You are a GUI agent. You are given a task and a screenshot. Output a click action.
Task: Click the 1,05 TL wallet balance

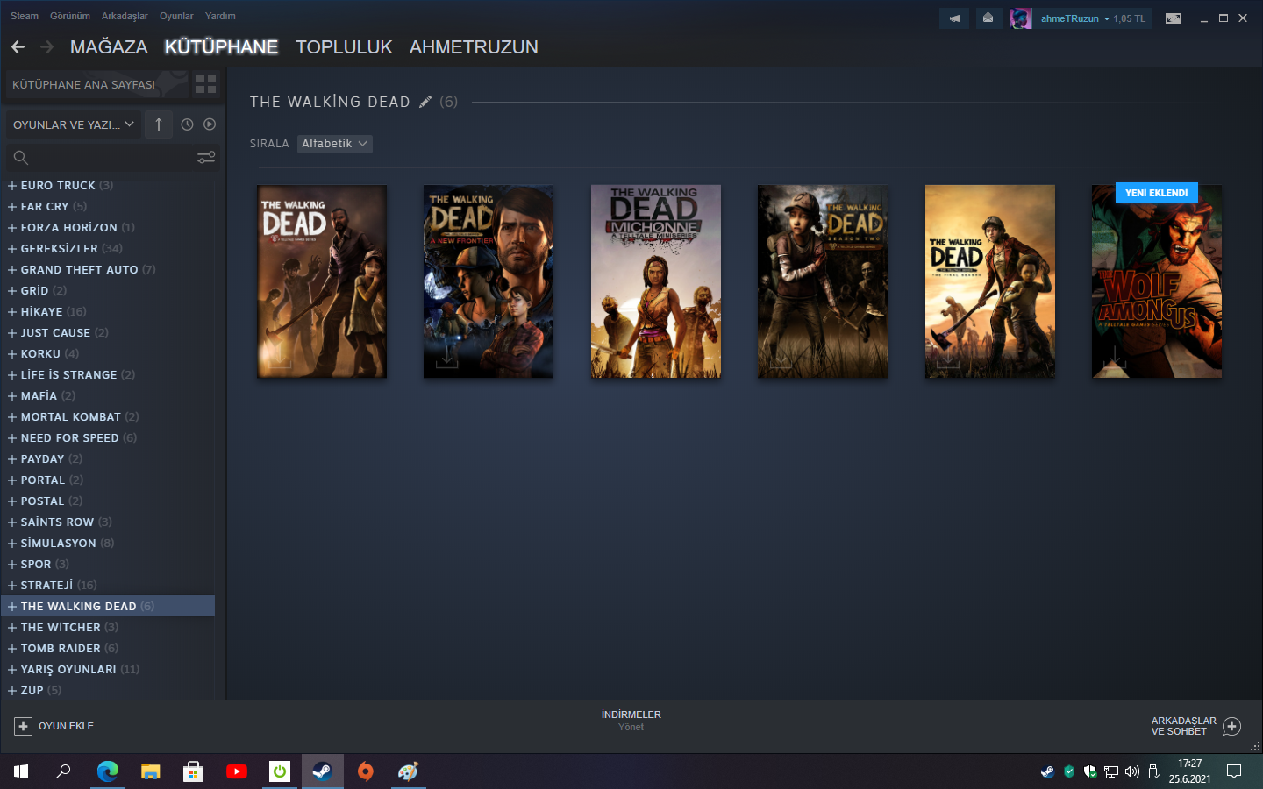(1130, 18)
